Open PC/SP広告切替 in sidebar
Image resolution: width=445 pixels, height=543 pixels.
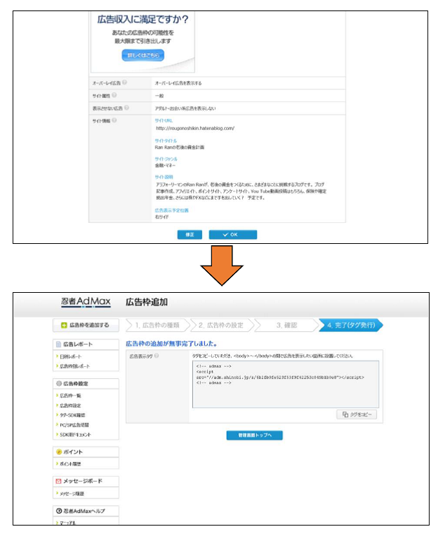tap(74, 425)
